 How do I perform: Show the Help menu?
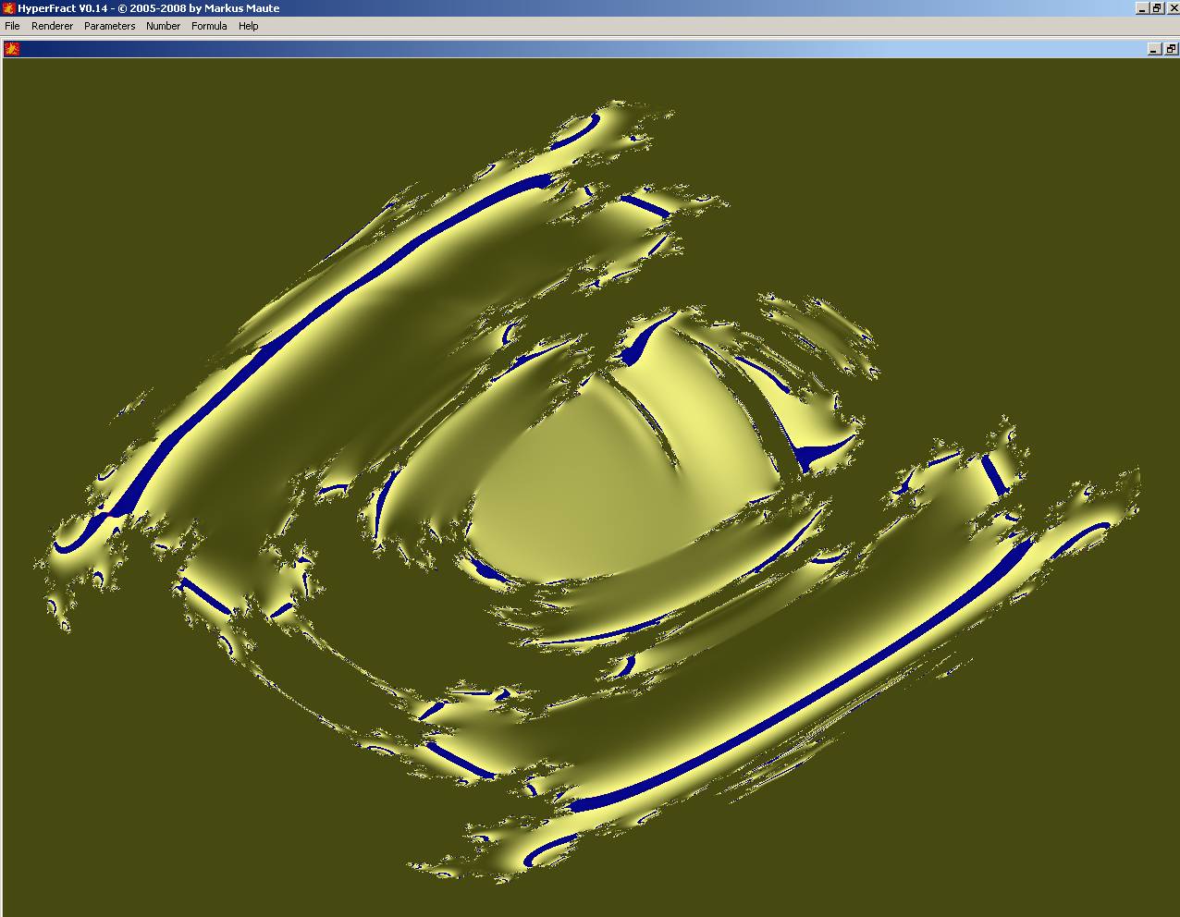point(248,26)
